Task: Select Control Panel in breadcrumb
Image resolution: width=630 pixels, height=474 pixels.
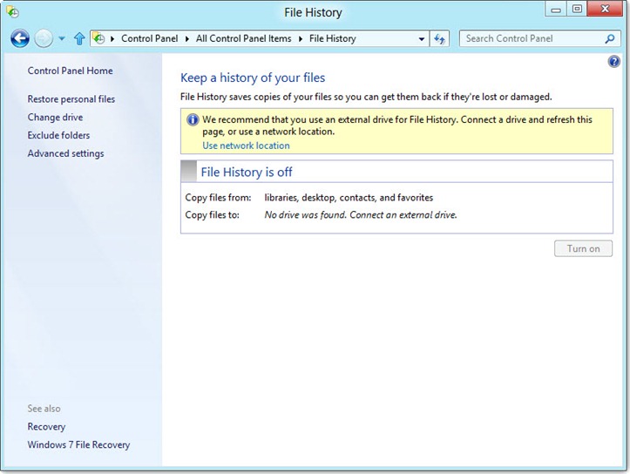Action: point(150,38)
